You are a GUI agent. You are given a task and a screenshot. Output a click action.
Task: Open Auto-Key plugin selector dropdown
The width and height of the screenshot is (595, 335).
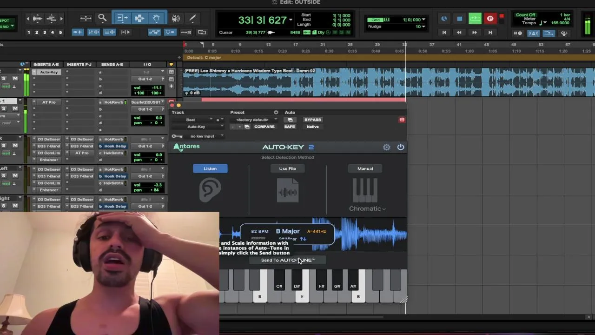pos(198,127)
